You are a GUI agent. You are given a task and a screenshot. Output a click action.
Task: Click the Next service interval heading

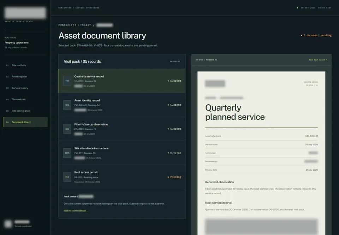[219, 203]
